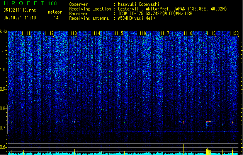Image resolution: width=243 pixels, height=155 pixels.
Task: Click time marker 1117 on spectrogram
Action: 165,33
